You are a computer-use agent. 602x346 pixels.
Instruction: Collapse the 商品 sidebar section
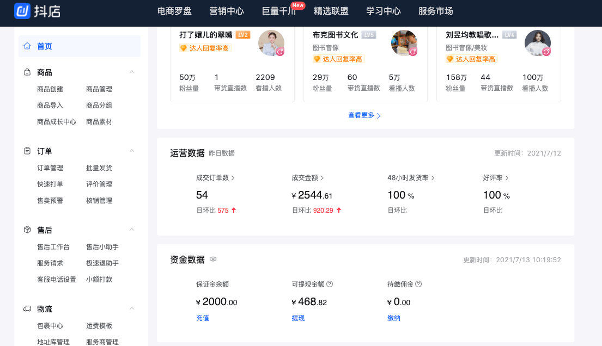click(x=131, y=72)
